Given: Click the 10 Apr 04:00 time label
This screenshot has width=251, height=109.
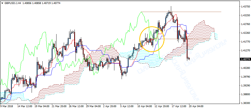Looking at the screenshot, I should point(145,106).
